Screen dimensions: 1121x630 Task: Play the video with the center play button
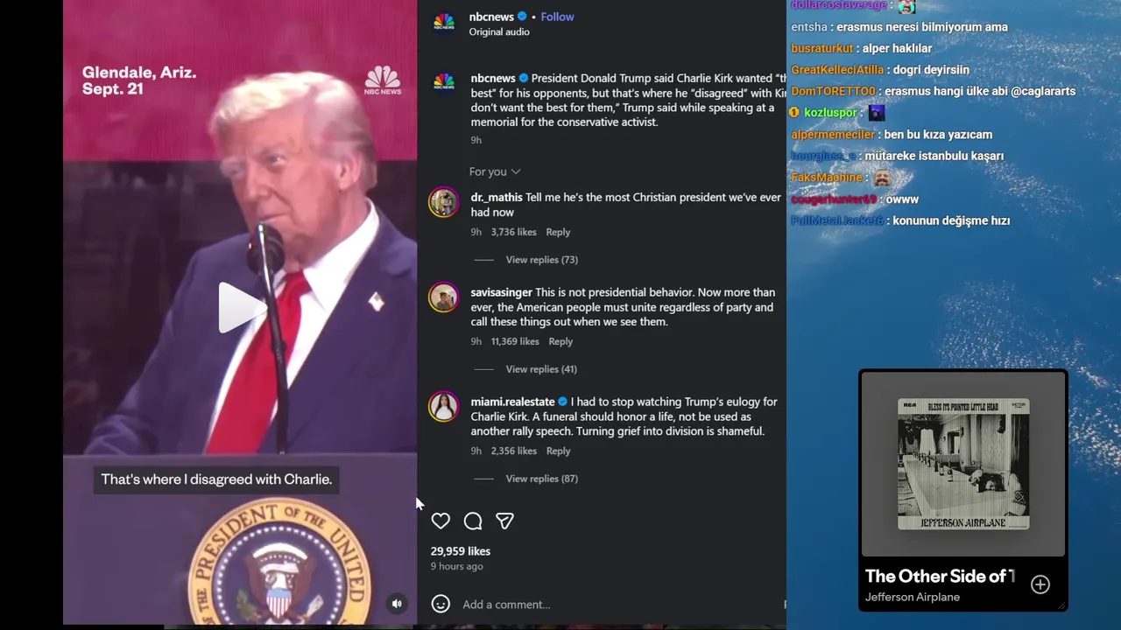click(x=240, y=307)
